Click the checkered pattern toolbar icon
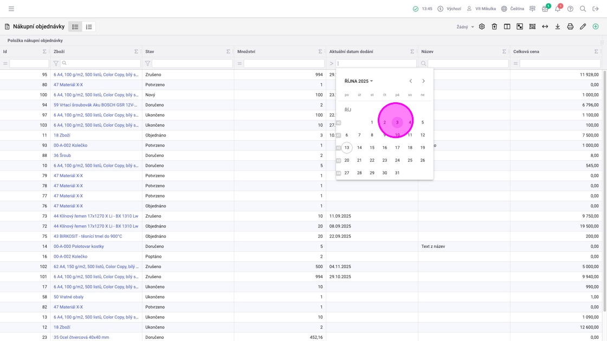607x341 pixels. tap(520, 27)
